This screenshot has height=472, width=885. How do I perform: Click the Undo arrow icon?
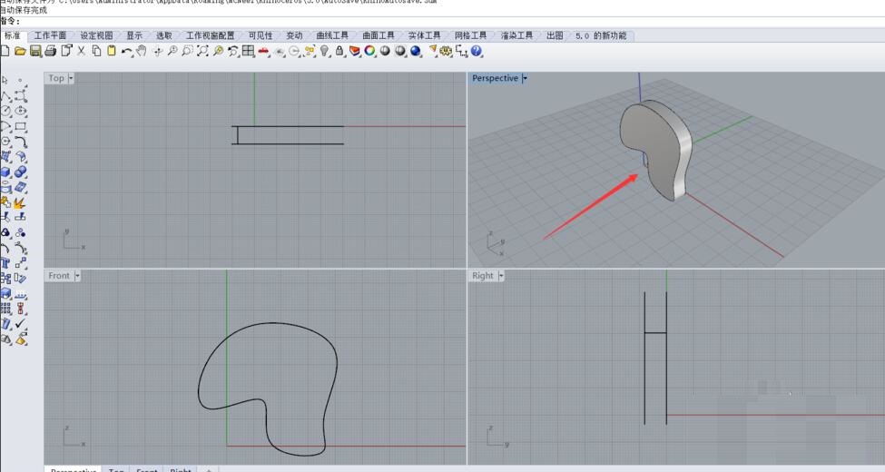pyautogui.click(x=126, y=52)
